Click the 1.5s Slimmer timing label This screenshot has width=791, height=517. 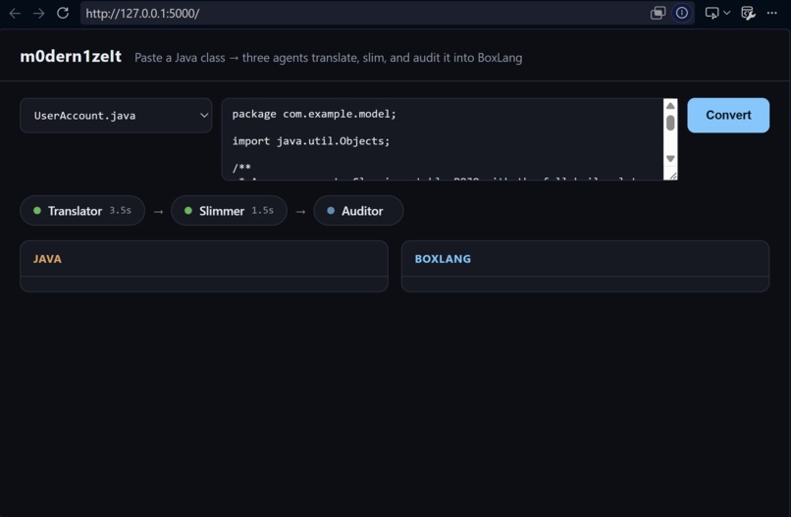tap(262, 210)
